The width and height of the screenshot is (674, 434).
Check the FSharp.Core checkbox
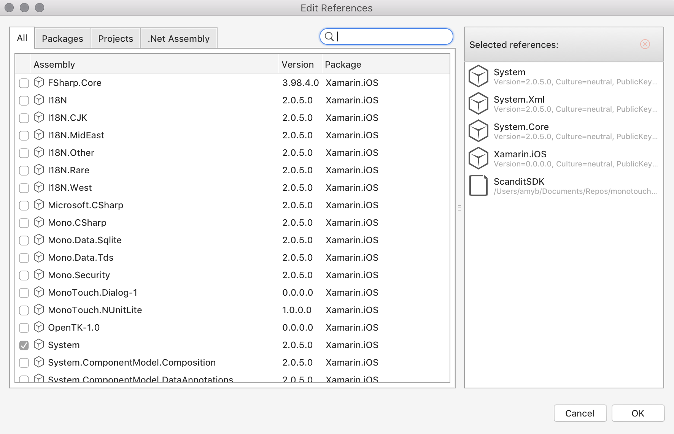coord(24,83)
